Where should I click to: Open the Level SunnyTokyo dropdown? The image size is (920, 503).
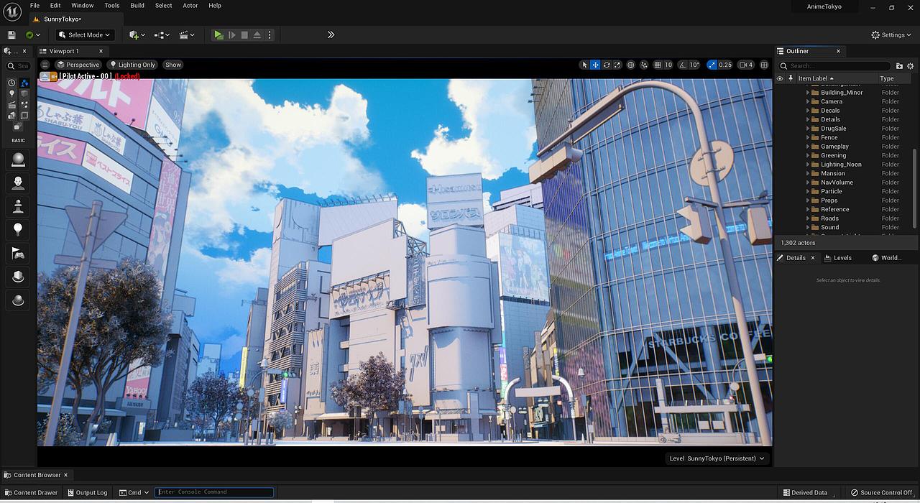click(x=717, y=458)
